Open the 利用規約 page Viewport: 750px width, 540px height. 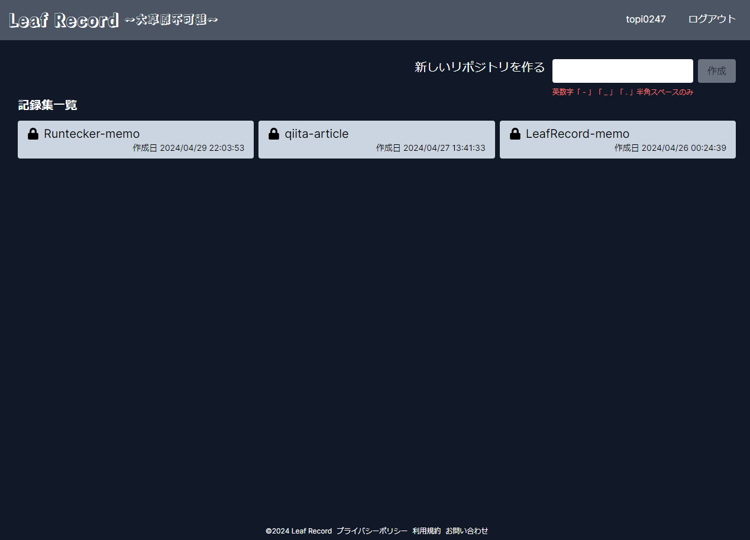point(426,531)
